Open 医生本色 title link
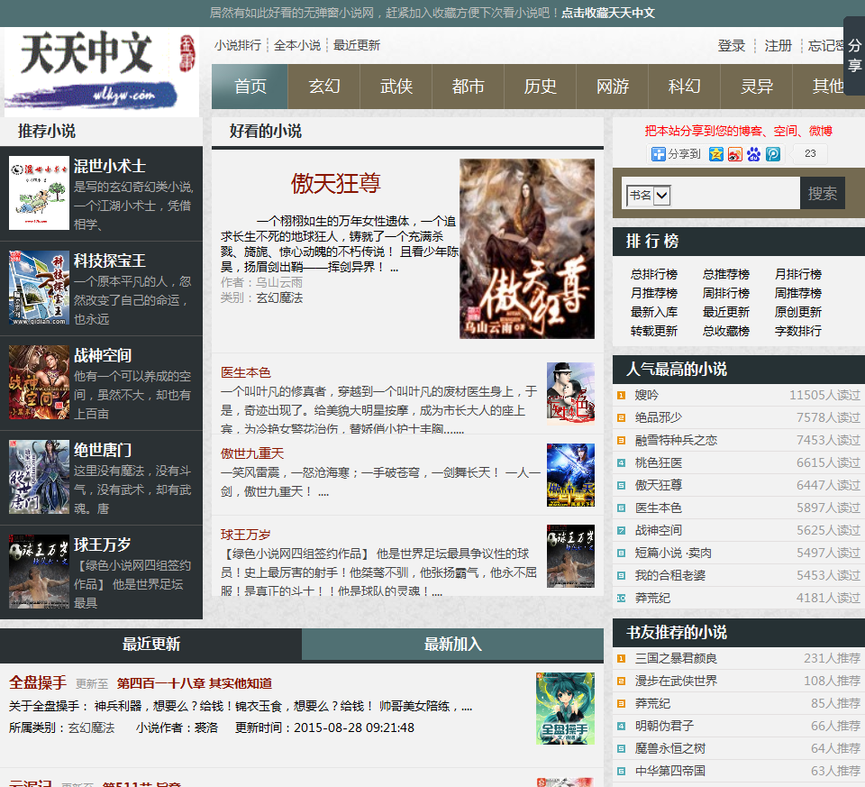The height and width of the screenshot is (787, 865). [245, 372]
